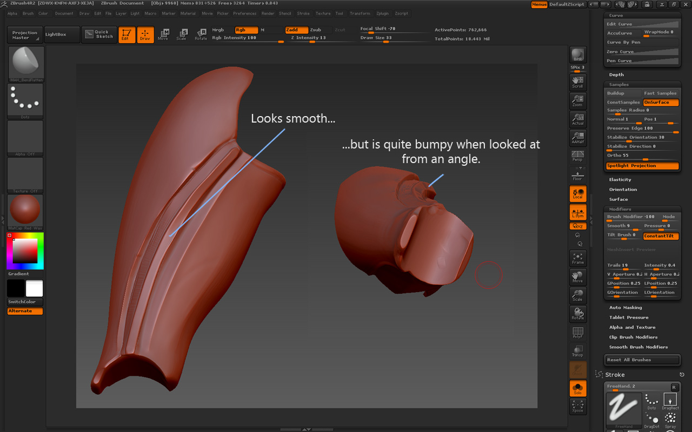Screen dimensions: 692x432
Task: Select the Spray stroke type
Action: (x=670, y=420)
